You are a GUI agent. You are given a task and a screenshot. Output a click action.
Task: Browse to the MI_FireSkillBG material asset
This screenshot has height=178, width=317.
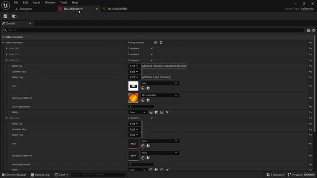point(148,100)
